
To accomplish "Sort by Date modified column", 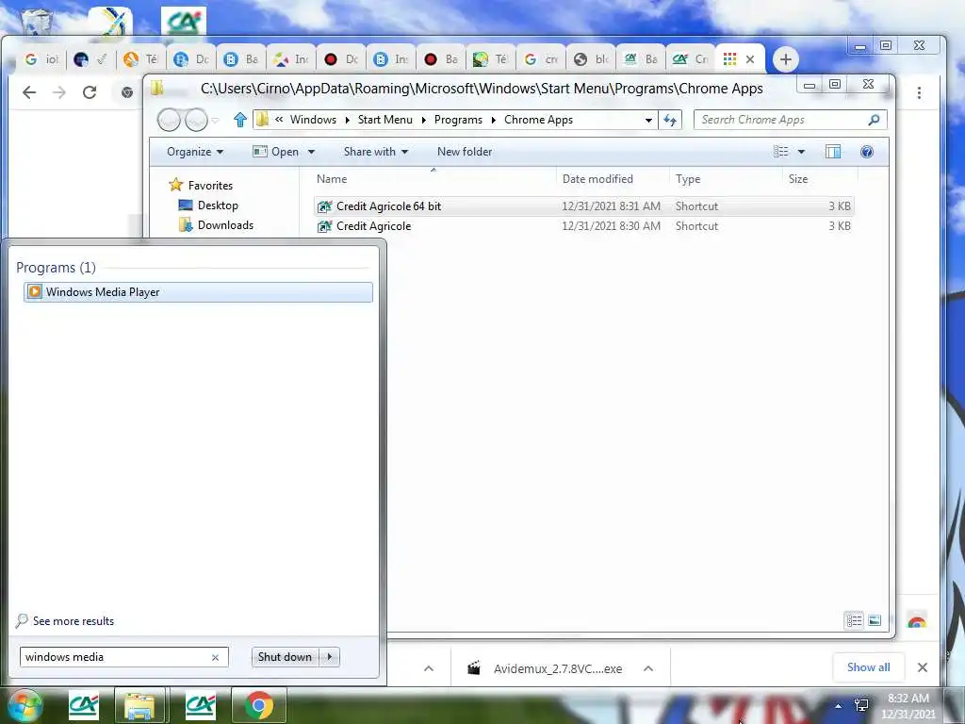I will tap(597, 178).
